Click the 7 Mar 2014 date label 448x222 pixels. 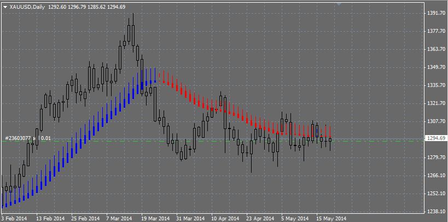point(119,219)
